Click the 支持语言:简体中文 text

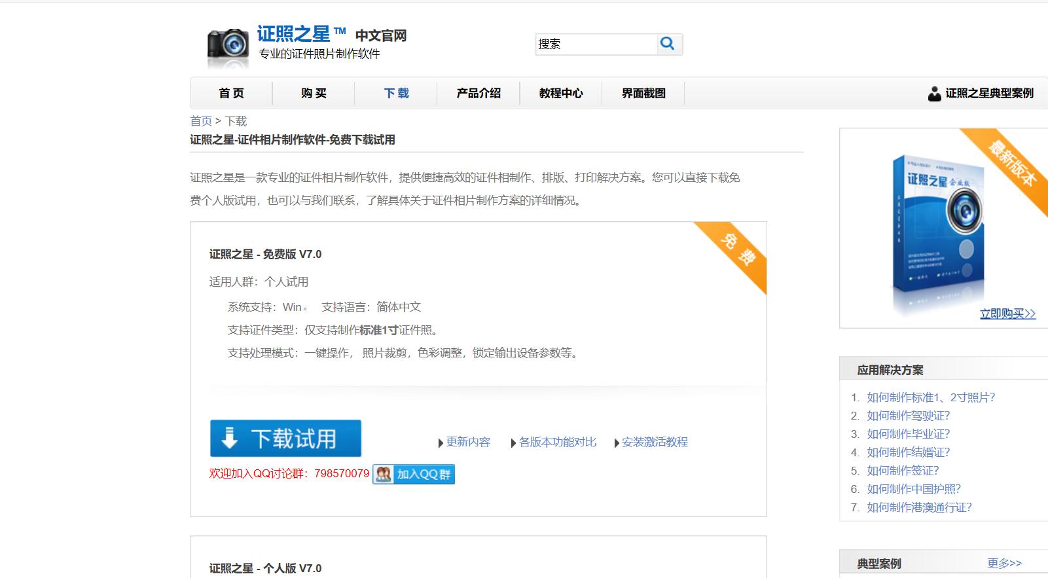coord(371,307)
